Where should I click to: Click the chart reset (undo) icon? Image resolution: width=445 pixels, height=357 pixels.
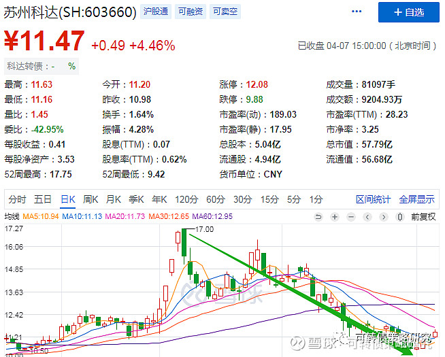(318, 217)
